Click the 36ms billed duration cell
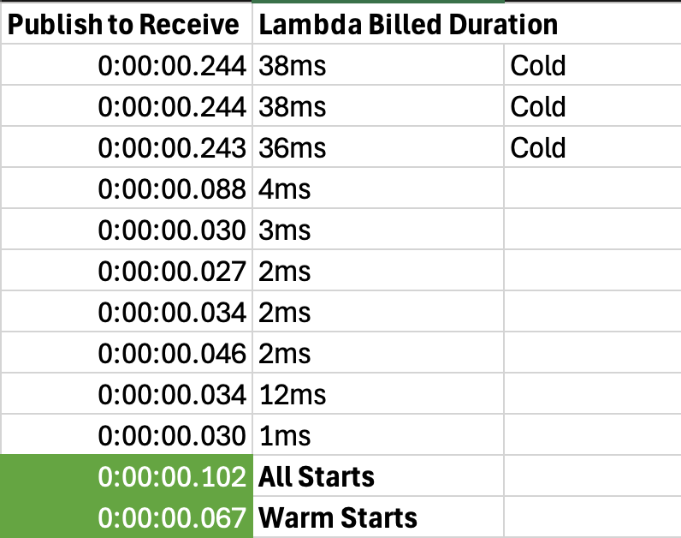This screenshot has height=538, width=681. click(292, 148)
